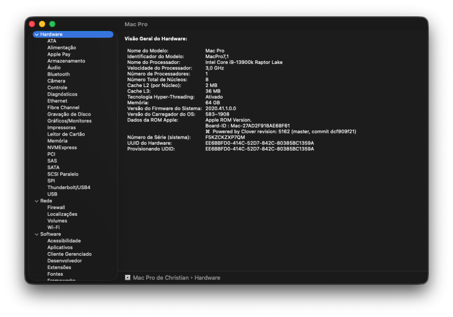Select Acessibilidade under Software
Screen dimensions: 453x317
point(64,241)
